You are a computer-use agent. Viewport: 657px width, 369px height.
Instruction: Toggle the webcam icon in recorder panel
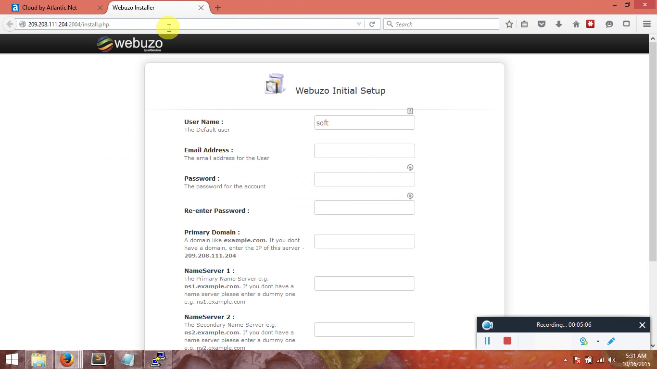coord(584,341)
